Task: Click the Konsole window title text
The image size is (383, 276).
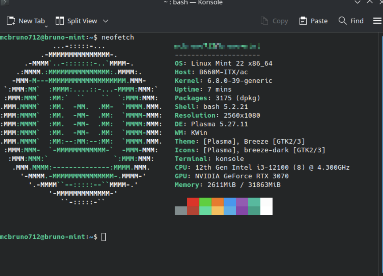Action: tap(193, 3)
